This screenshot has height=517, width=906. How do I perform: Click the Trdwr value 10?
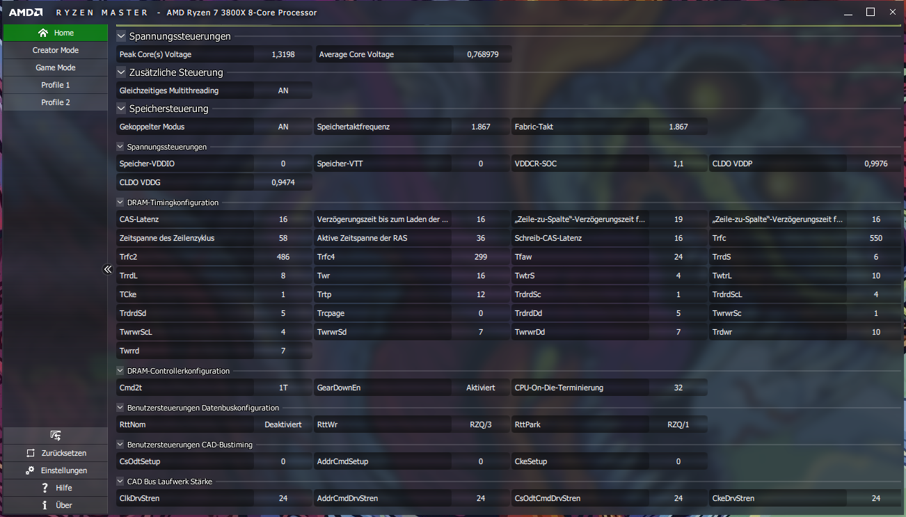point(876,332)
